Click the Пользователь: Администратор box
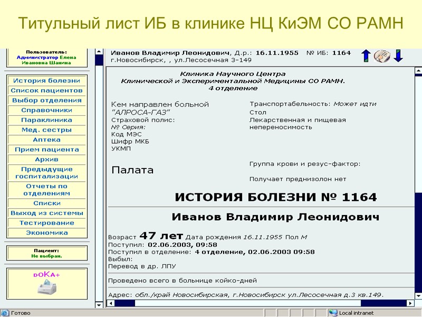 [x=47, y=58]
